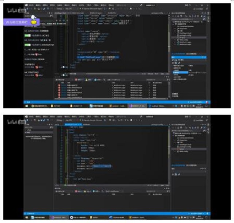This screenshot has height=223, width=234.
Task: Click Visual Studio logo in lower window
Action: click(26, 117)
